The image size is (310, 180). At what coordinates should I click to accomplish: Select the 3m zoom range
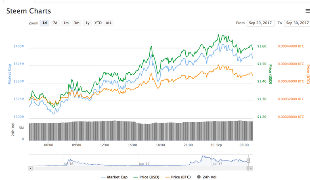click(x=77, y=23)
